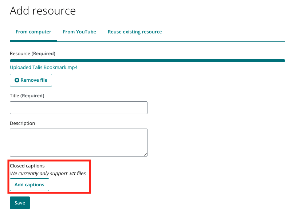
Task: Click the Remove file button
Action: tap(31, 80)
